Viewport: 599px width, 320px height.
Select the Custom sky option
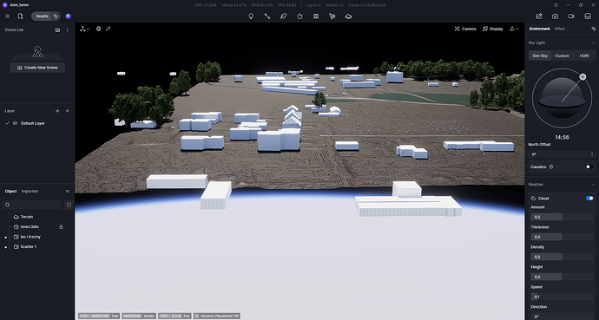(x=562, y=56)
